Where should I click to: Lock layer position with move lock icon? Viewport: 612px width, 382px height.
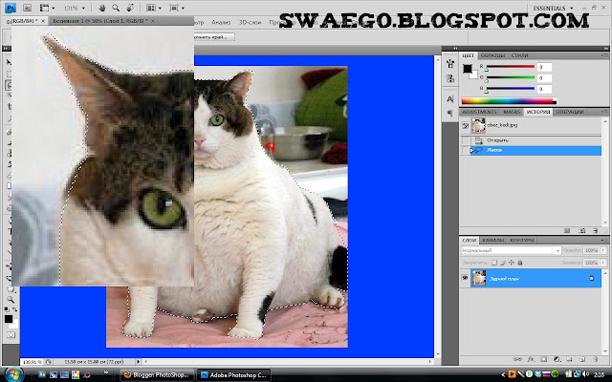point(512,263)
